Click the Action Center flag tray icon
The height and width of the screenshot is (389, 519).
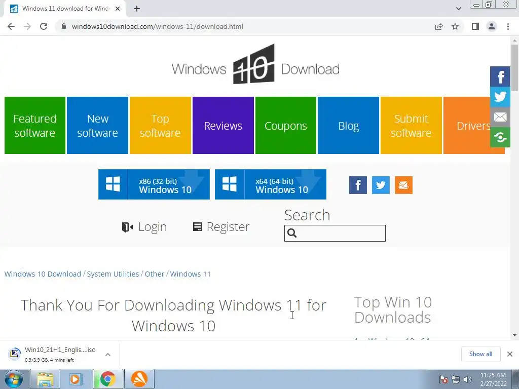pos(443,379)
